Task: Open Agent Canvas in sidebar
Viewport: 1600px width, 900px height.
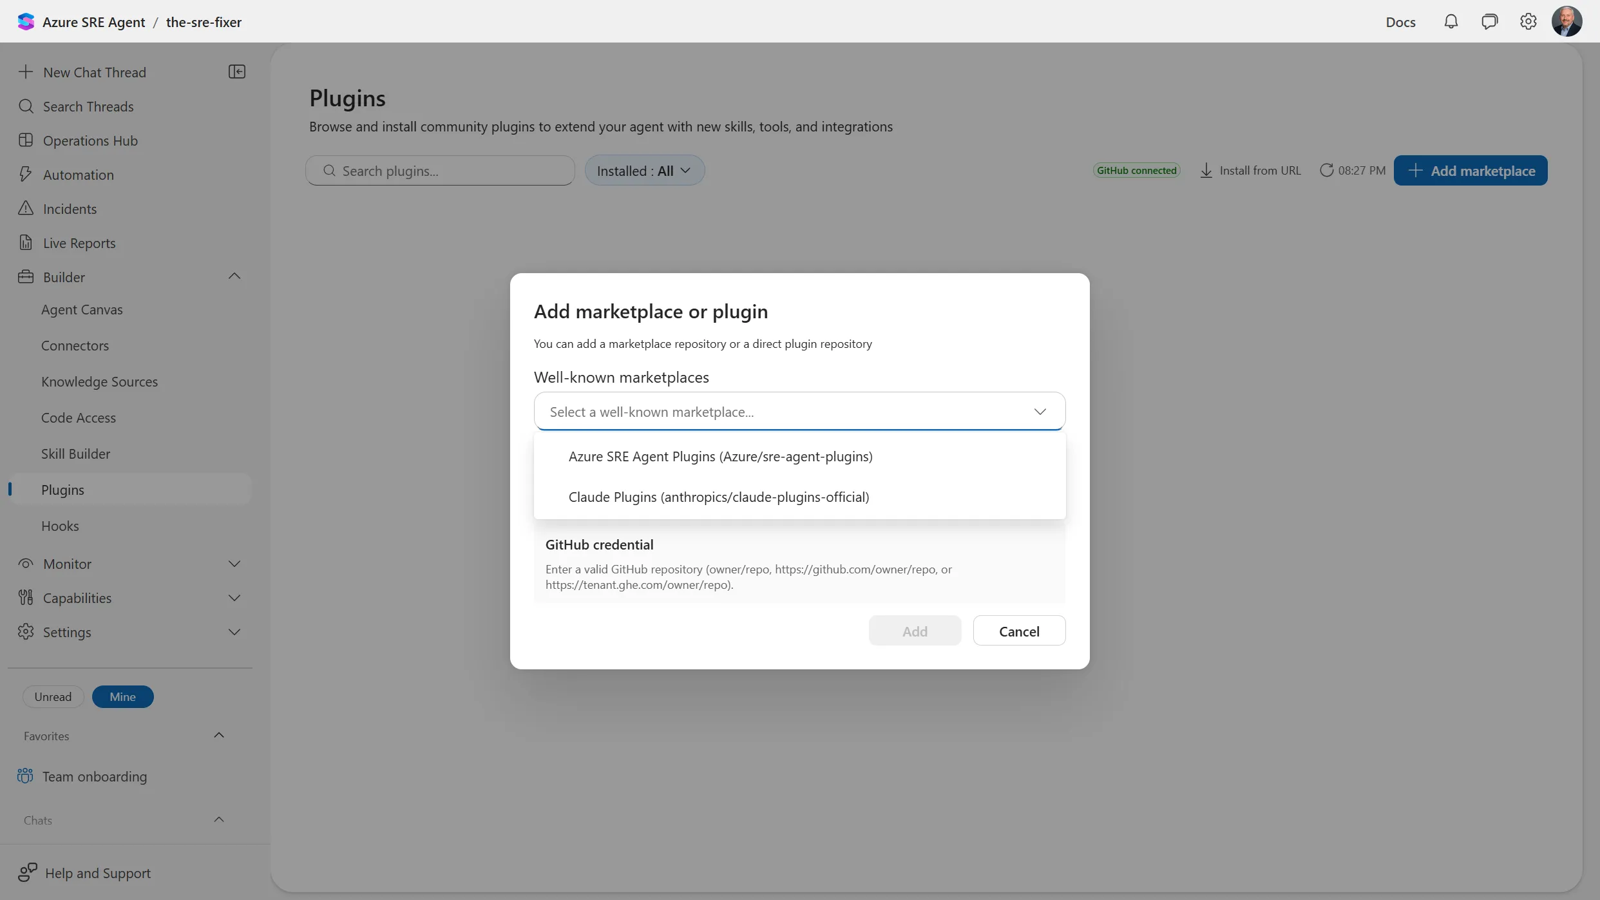Action: 82,309
